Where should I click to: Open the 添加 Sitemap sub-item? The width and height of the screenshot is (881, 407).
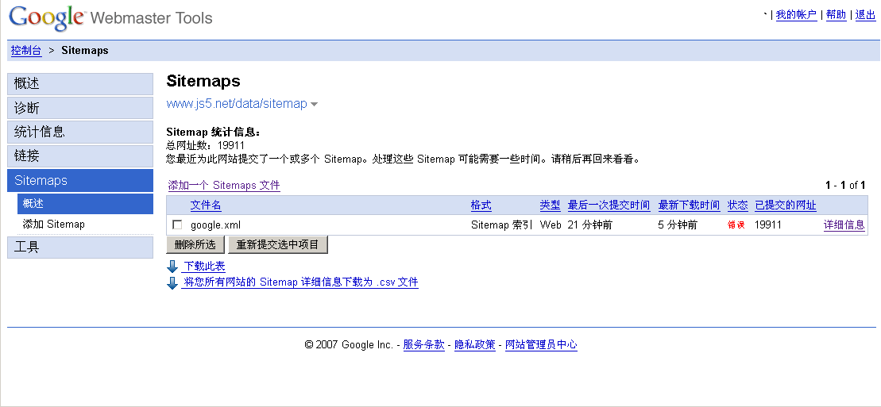(54, 224)
